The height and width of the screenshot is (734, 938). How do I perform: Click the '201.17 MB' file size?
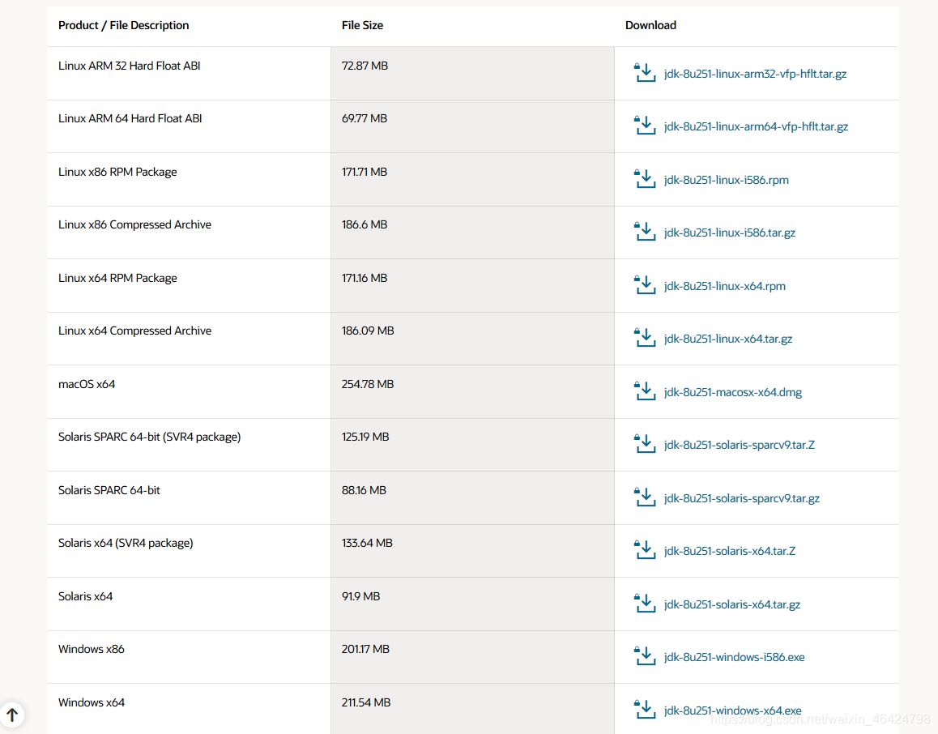coord(365,649)
